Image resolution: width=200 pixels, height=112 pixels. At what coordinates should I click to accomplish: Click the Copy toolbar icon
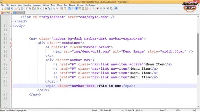[30, 8]
